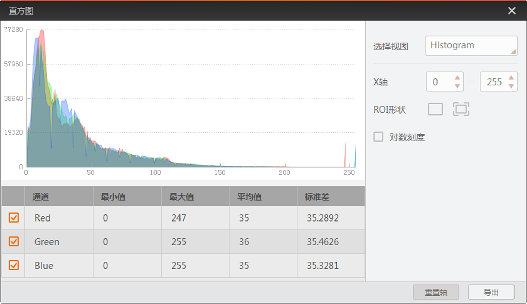
Task: Increase X-axis maximum value arrow
Action: click(511, 78)
